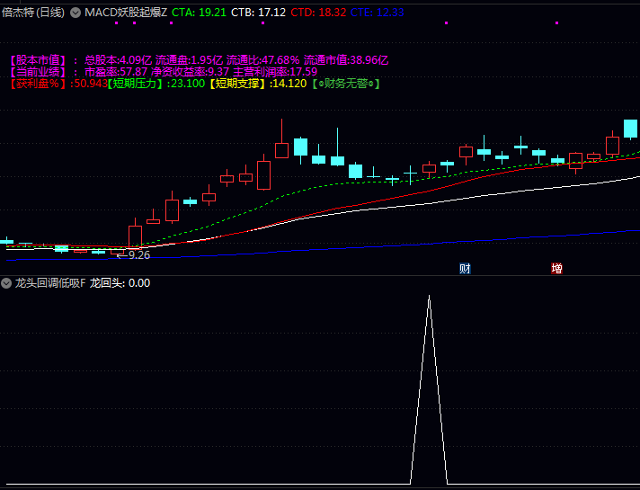Click the 财务无警 financial warning status text
Viewport: 640px width, 490px height.
[345, 84]
